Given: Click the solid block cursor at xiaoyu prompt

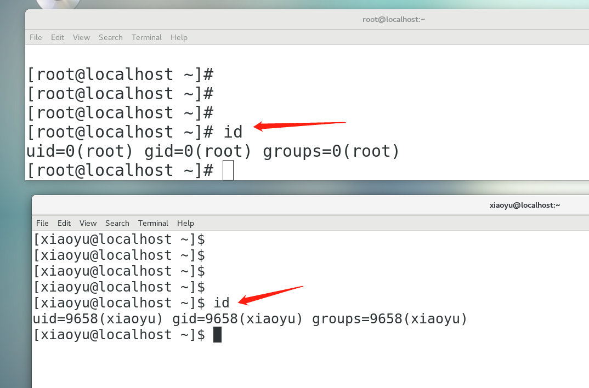Looking at the screenshot, I should click(217, 335).
